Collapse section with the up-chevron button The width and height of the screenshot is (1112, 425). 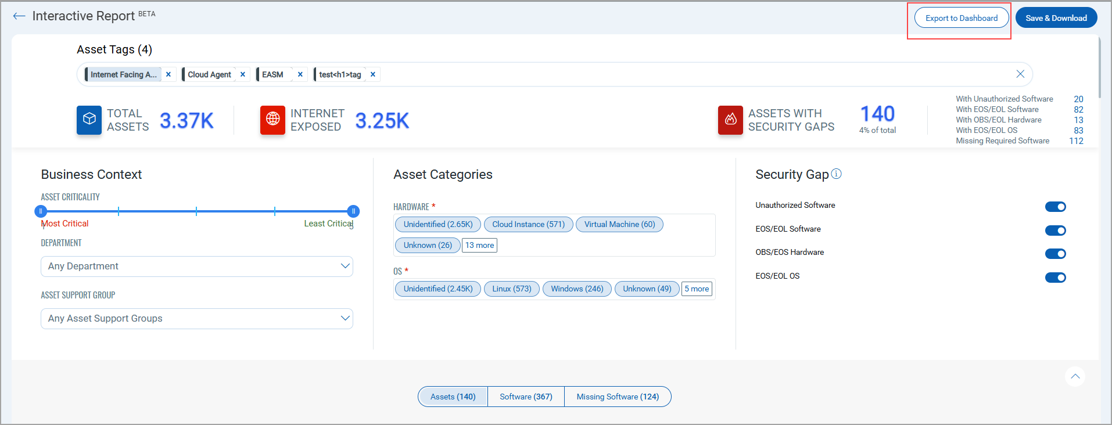pyautogui.click(x=1075, y=376)
